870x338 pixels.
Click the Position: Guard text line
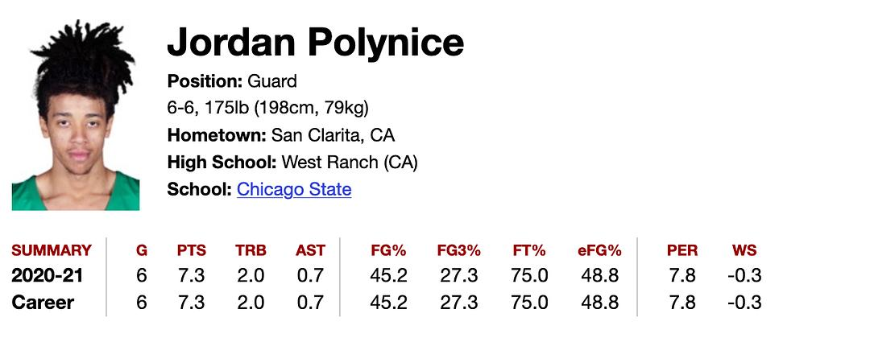pyautogui.click(x=232, y=81)
